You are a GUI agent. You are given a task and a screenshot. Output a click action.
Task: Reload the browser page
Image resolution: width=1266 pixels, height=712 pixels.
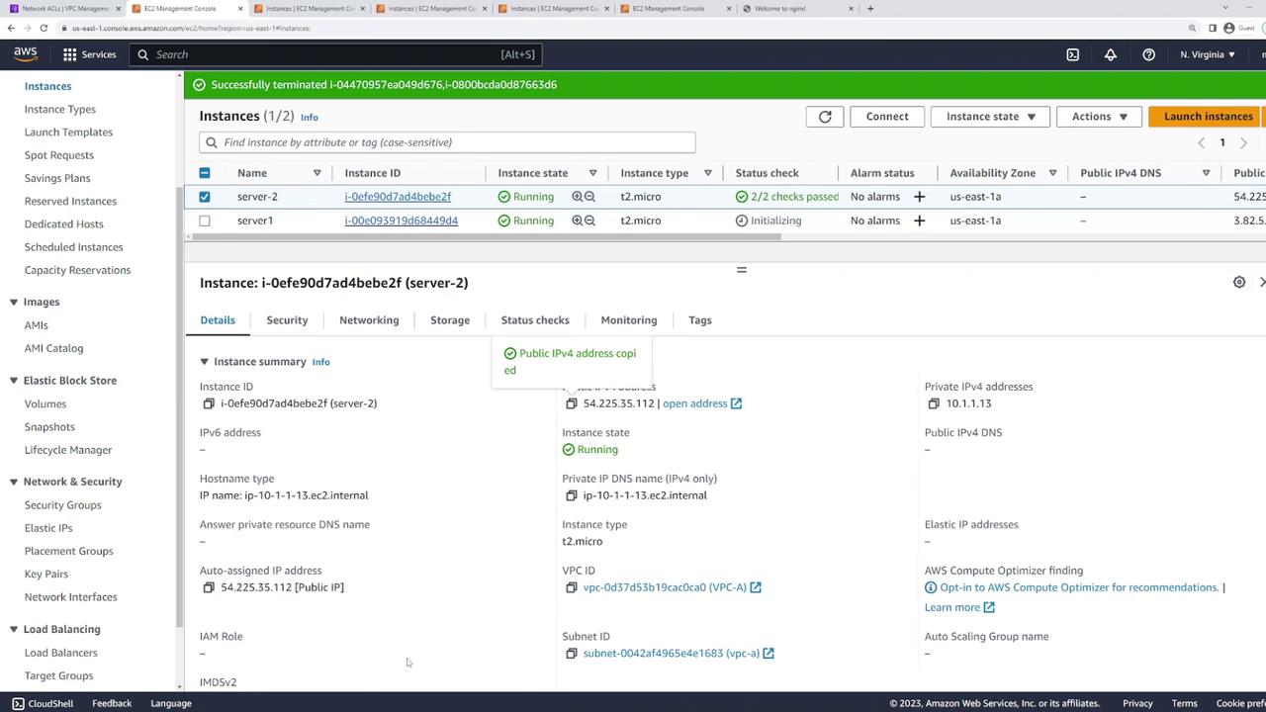pos(44,28)
